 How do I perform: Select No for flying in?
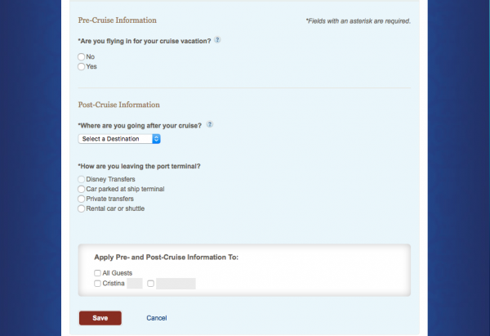click(81, 57)
